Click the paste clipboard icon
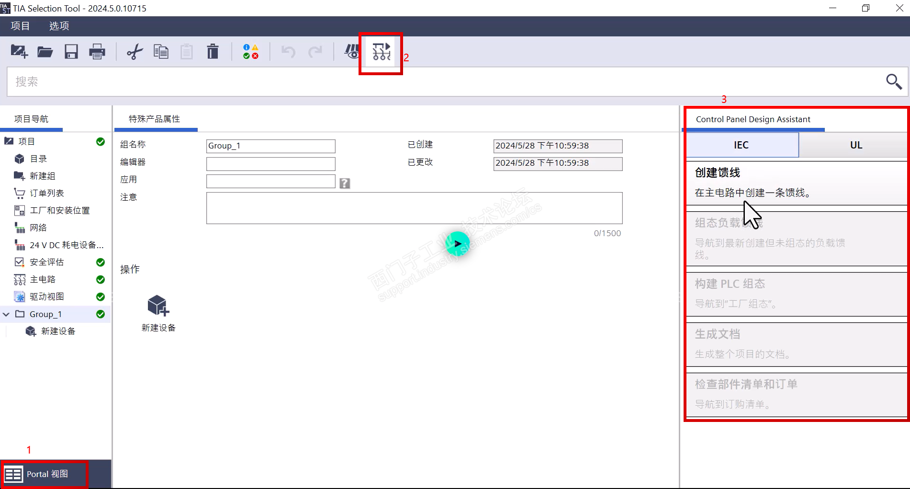This screenshot has width=910, height=489. coord(187,51)
